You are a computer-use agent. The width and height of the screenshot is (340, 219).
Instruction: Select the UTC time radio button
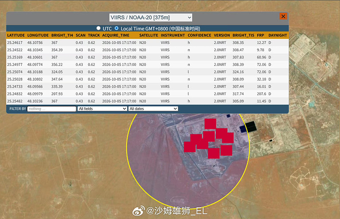coord(99,28)
